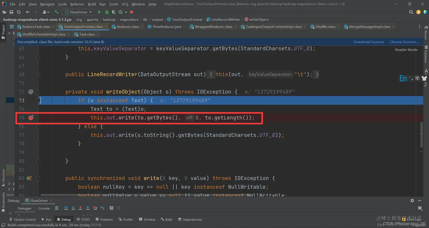Open Search Everywhere magnifier icon

[x=411, y=12]
